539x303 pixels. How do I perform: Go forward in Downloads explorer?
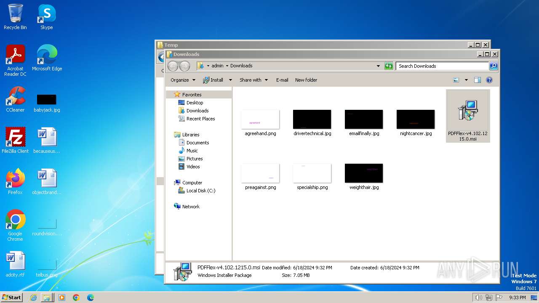coord(184,66)
